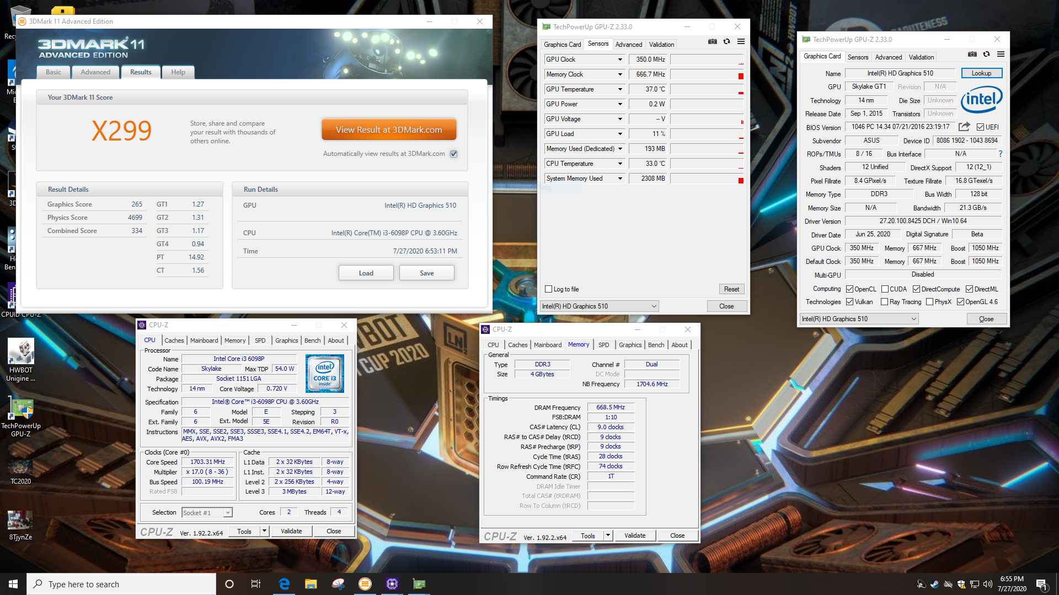Viewport: 1059px width, 595px height.
Task: Open 8TjynZe desktop icon
Action: pyautogui.click(x=21, y=526)
